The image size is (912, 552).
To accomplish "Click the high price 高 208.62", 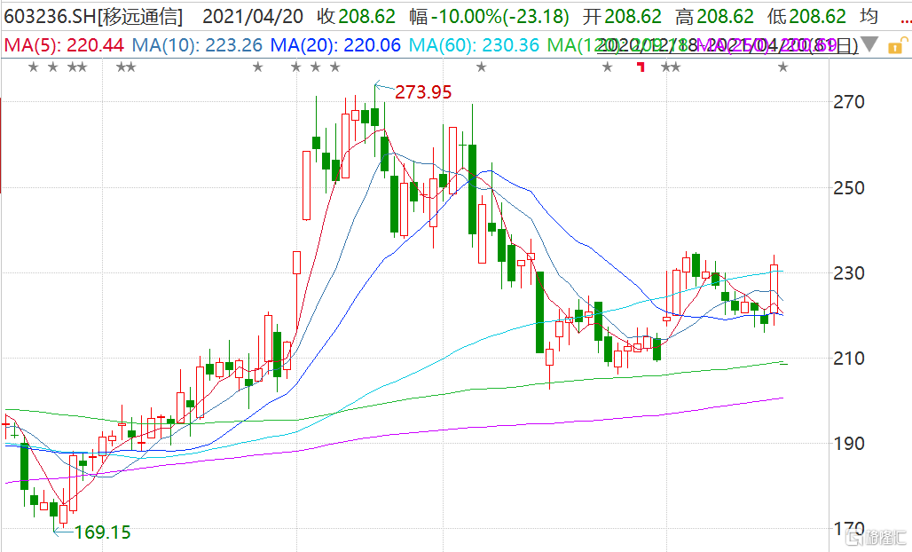I will tap(715, 16).
